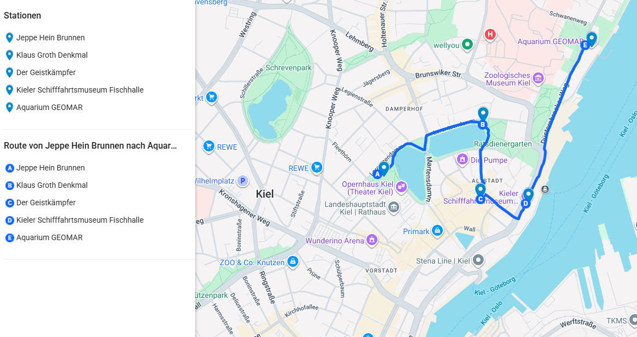Viewport: 637px width, 337px height.
Task: Click the truncated Route von Jeppe Hein heading
Action: coord(90,146)
